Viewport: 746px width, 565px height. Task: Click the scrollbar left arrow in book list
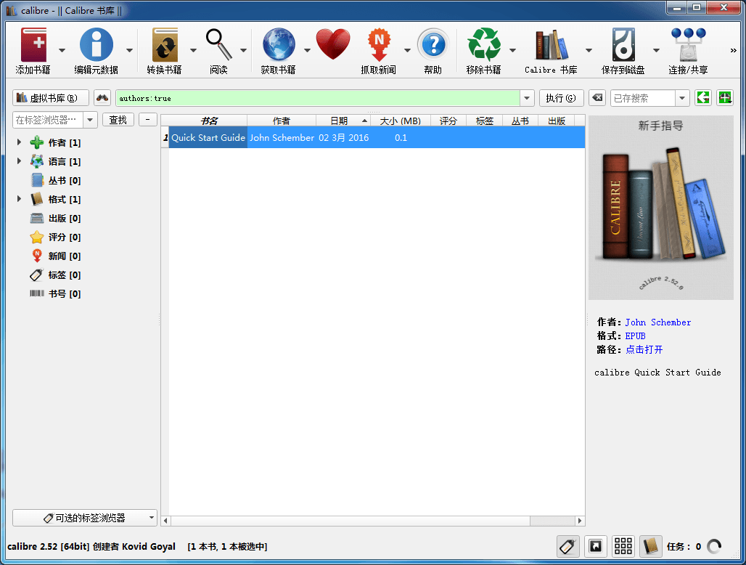pyautogui.click(x=165, y=521)
